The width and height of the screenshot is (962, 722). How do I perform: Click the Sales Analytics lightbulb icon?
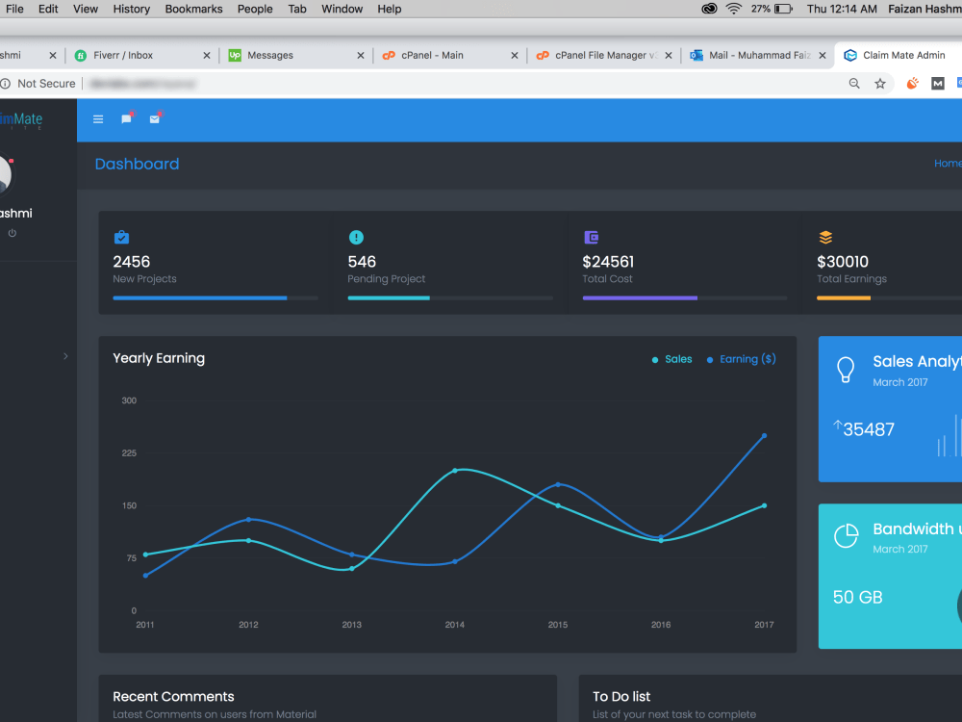846,371
